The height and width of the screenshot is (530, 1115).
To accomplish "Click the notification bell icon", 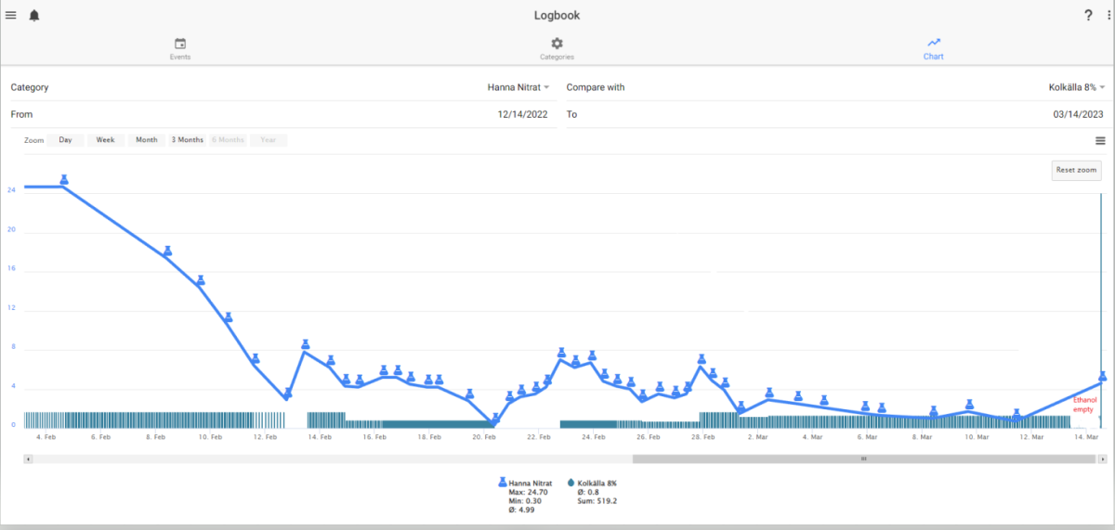I will 34,16.
